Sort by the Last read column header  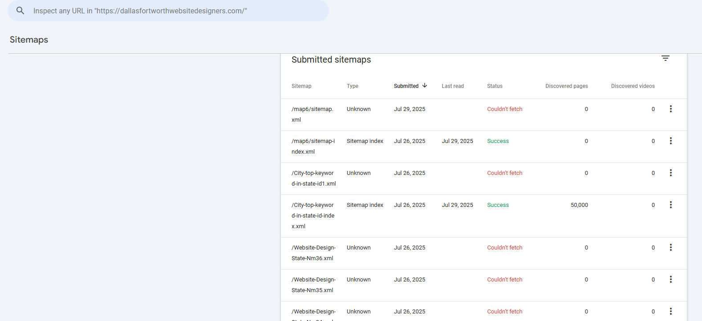point(452,86)
